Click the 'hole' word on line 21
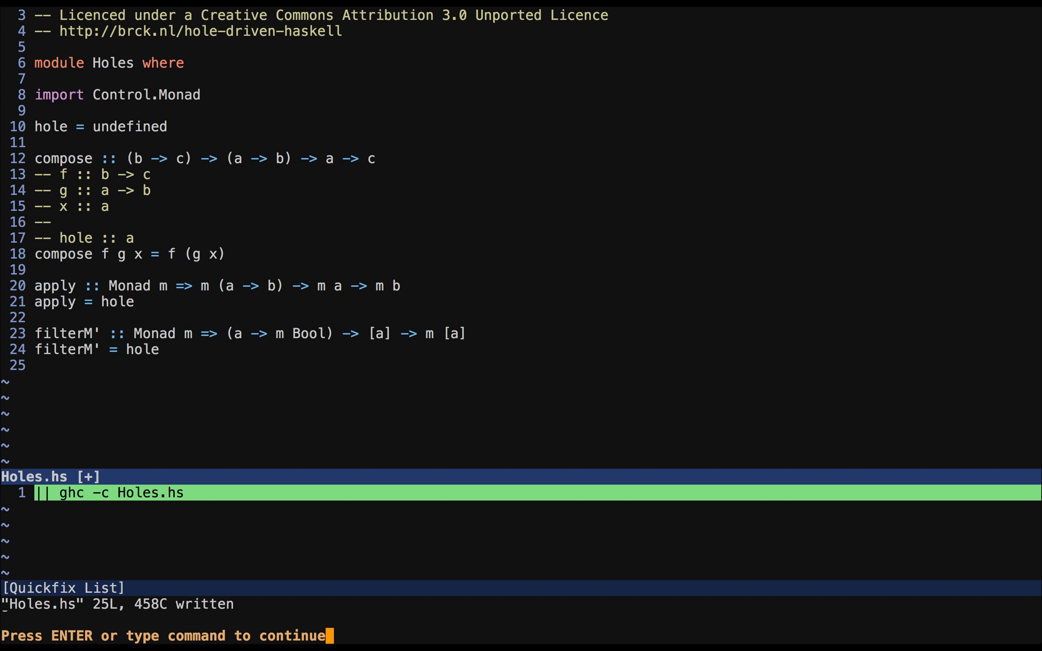The image size is (1042, 651). (117, 302)
